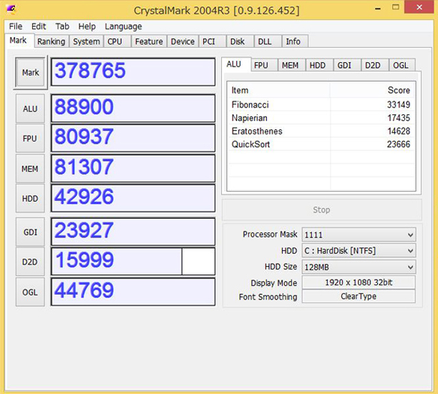438x394 pixels.
Task: Show D2D results tab in score panel
Action: [374, 65]
